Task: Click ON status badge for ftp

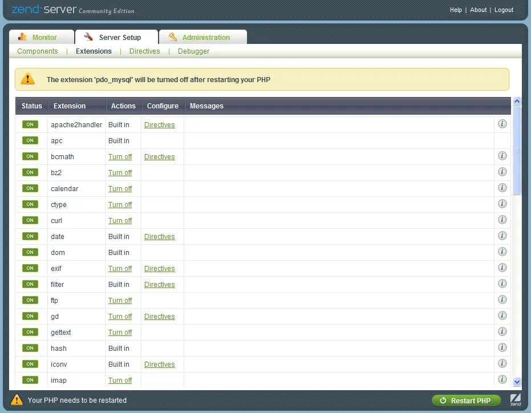Action: 30,300
